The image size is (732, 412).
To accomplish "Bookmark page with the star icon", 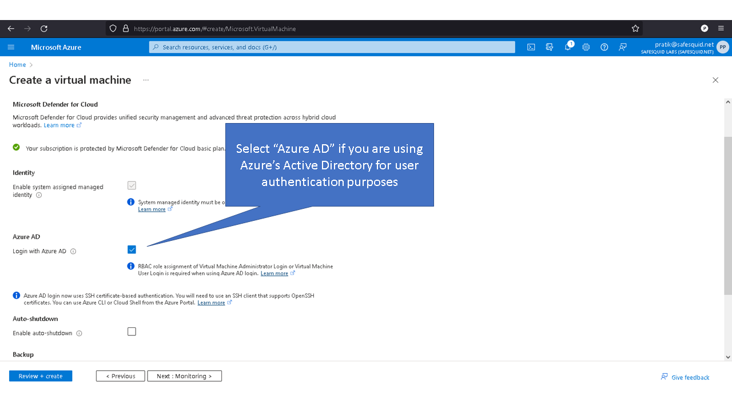I will (x=635, y=29).
